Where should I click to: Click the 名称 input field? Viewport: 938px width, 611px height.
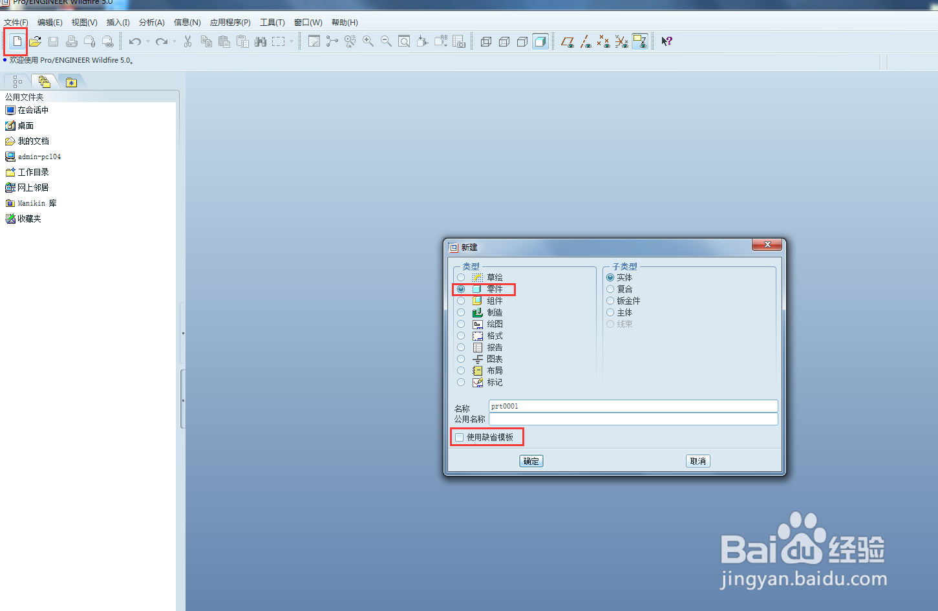634,406
